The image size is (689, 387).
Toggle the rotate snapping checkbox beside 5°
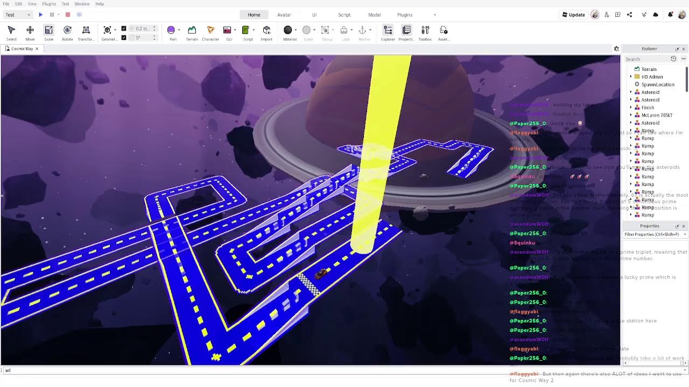[124, 38]
